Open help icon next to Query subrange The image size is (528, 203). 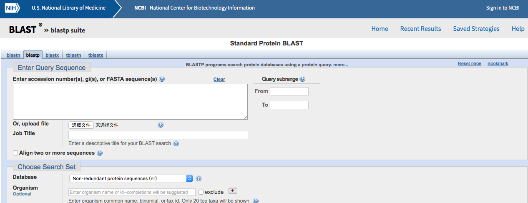pos(302,79)
